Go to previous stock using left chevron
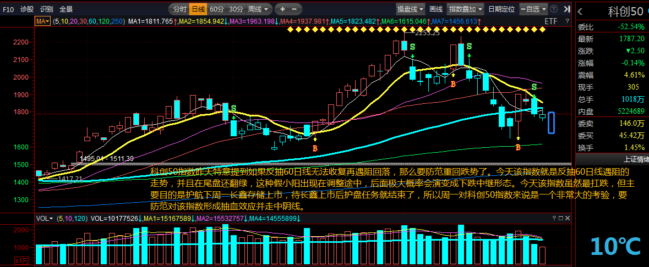This screenshot has width=649, height=267. [x=580, y=12]
